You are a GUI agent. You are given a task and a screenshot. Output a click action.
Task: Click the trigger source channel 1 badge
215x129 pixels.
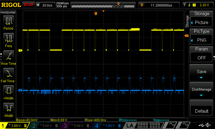[x=194, y=5]
